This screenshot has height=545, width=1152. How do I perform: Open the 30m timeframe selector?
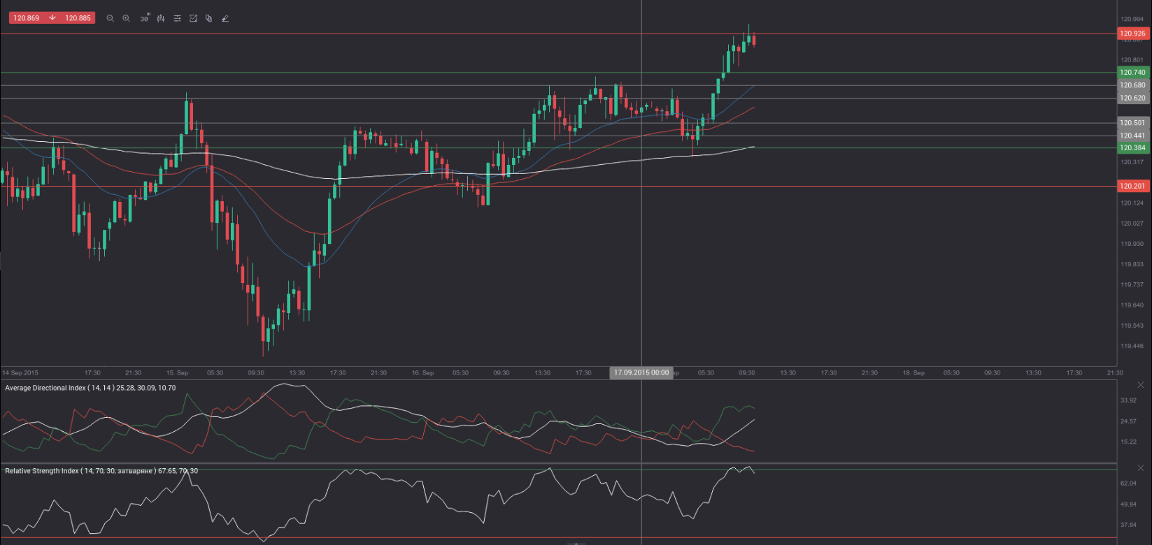(x=144, y=18)
